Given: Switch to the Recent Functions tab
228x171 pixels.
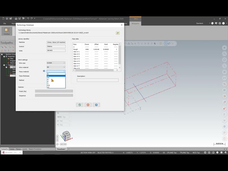Looking at the screenshot, I should [35, 149].
